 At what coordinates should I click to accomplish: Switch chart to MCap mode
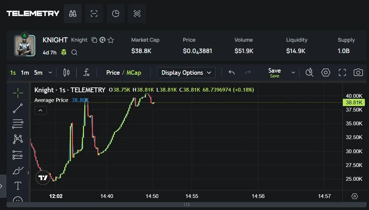point(134,73)
